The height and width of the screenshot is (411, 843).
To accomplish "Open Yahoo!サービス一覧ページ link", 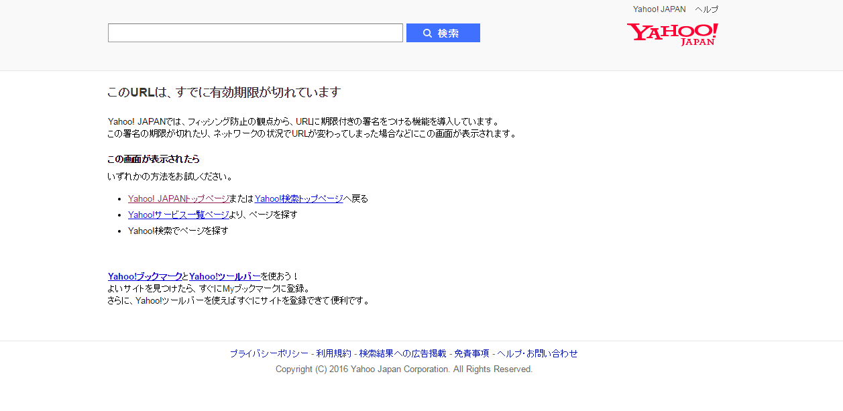I will [x=178, y=215].
